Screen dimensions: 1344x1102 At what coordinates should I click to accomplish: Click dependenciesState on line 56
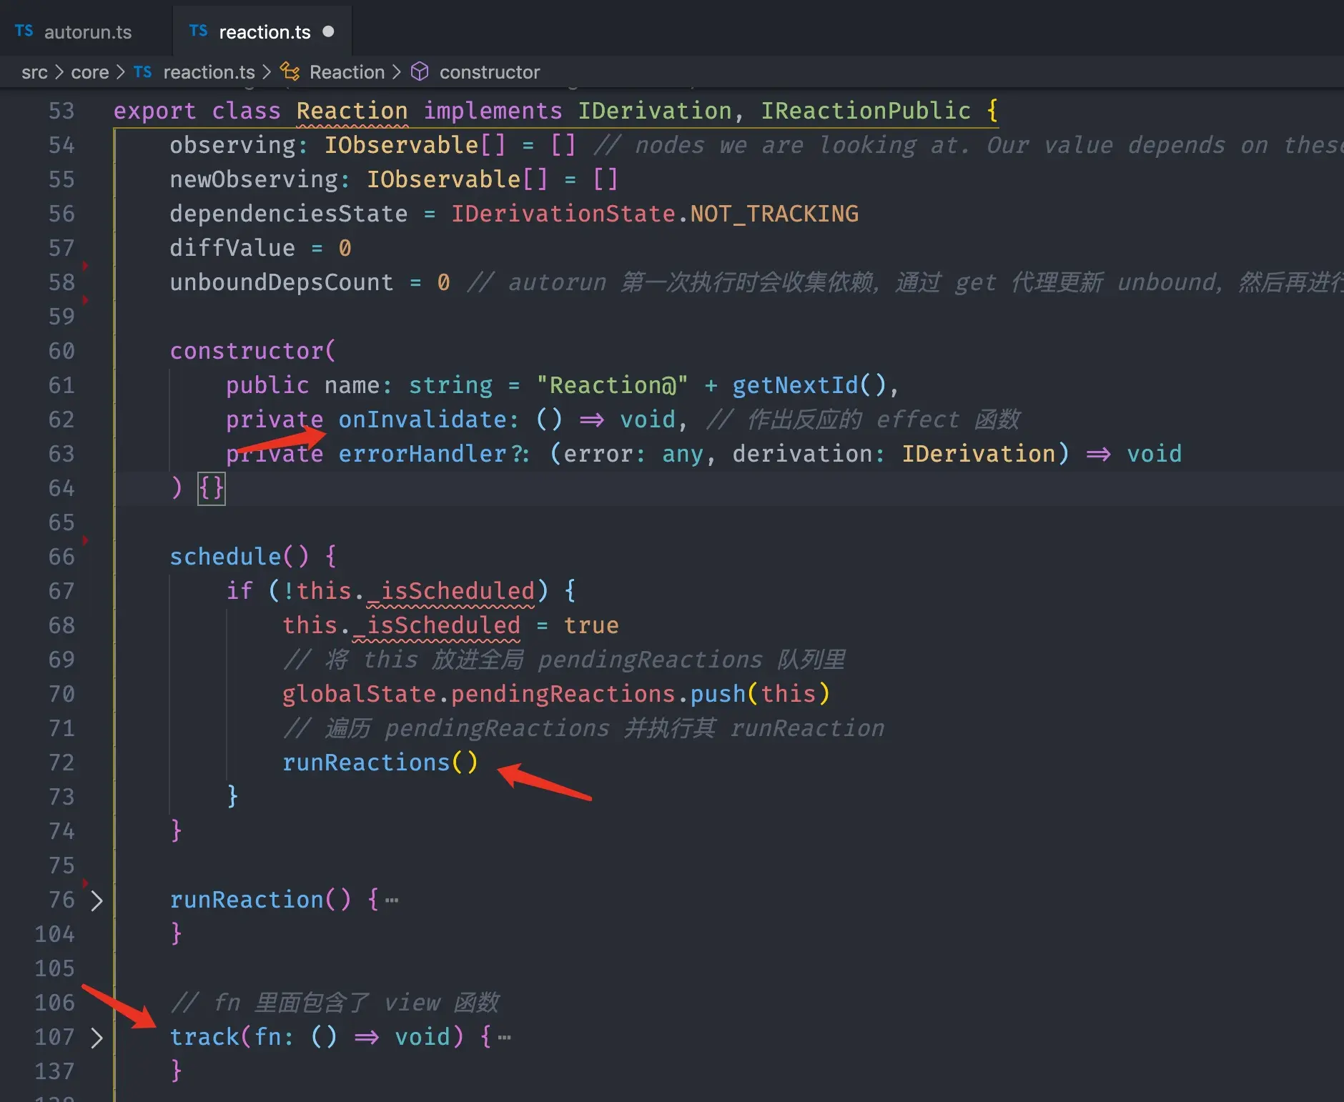(x=289, y=214)
